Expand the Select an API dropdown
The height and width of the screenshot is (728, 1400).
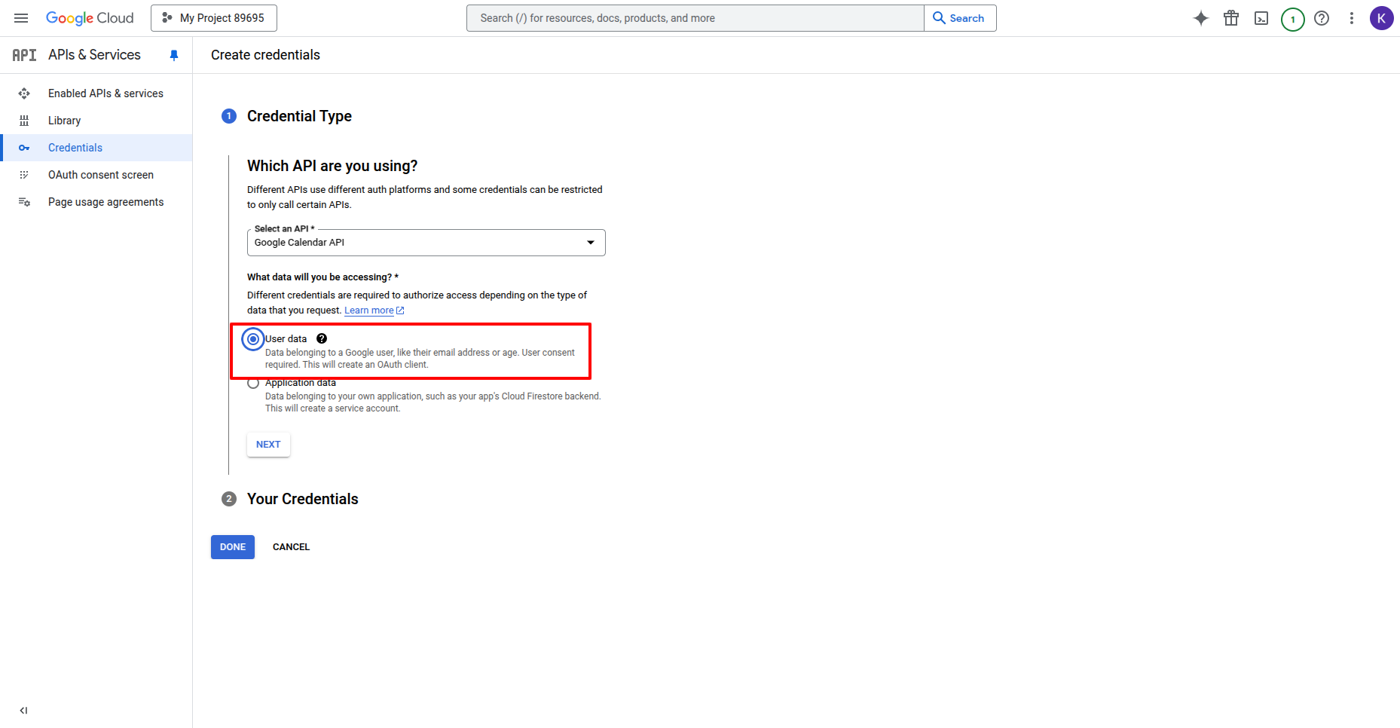(x=426, y=243)
